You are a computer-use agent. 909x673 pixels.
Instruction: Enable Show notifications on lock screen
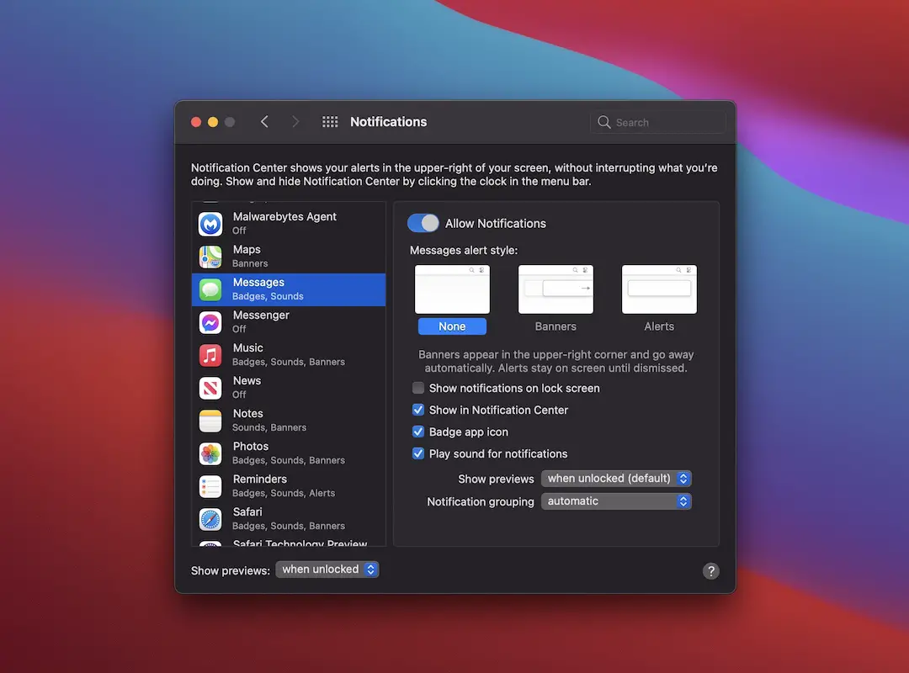(418, 388)
